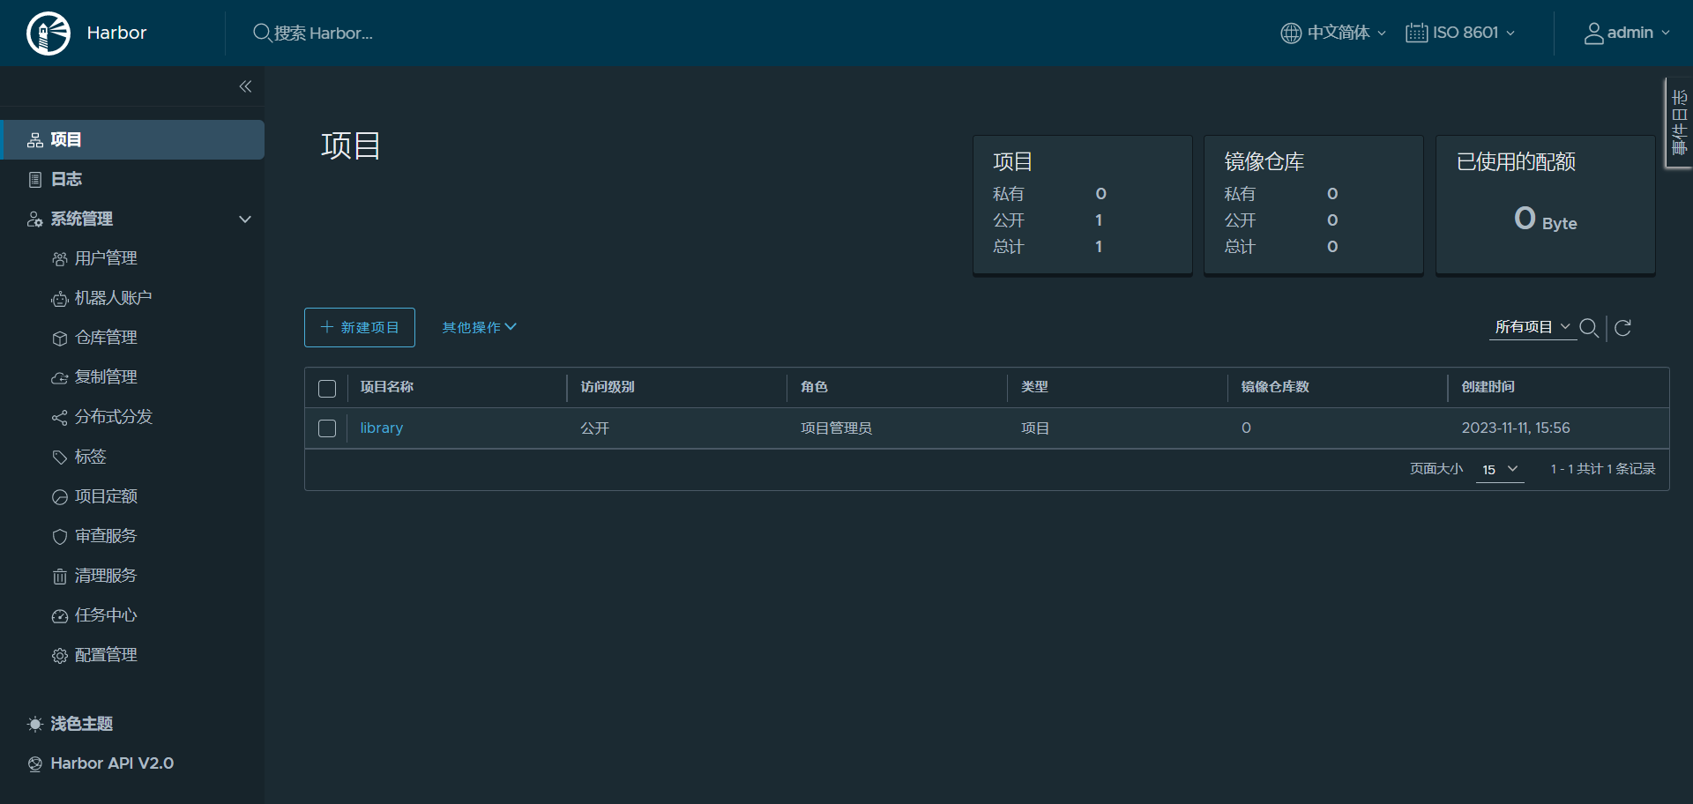Open the 所有项目 filter dropdown
This screenshot has width=1693, height=804.
(1533, 327)
